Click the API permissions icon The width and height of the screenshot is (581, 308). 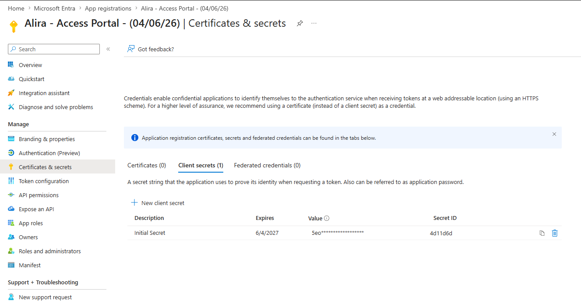(11, 195)
